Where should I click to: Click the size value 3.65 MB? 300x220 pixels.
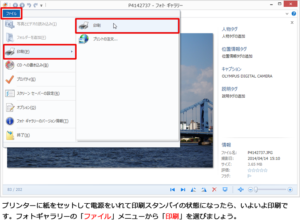click(x=255, y=164)
